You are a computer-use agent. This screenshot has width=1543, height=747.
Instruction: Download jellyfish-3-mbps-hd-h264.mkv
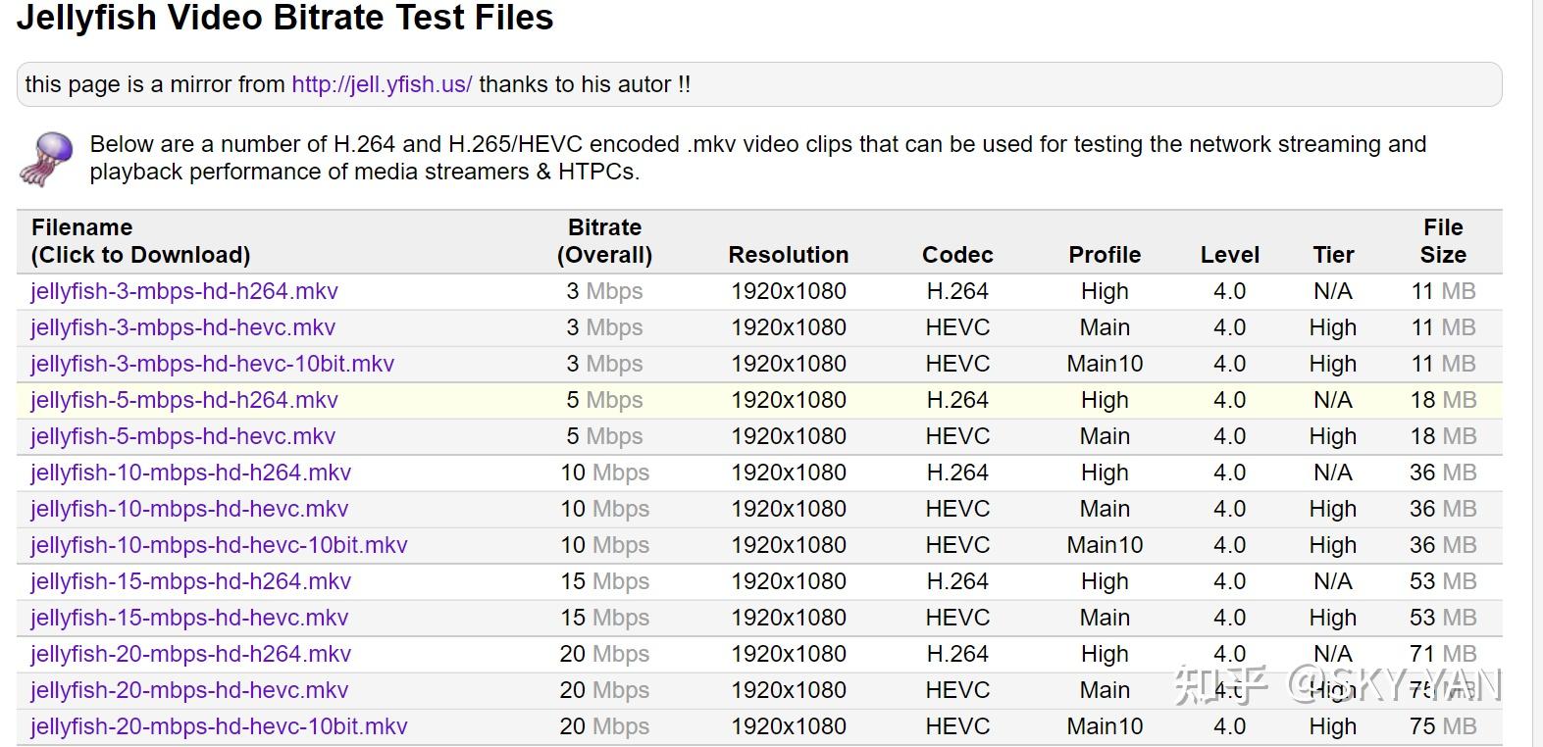pos(184,292)
